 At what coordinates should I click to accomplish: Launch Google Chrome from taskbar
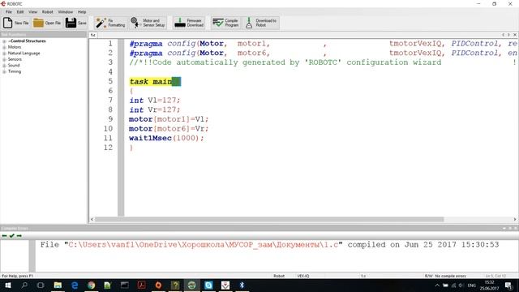click(x=92, y=285)
